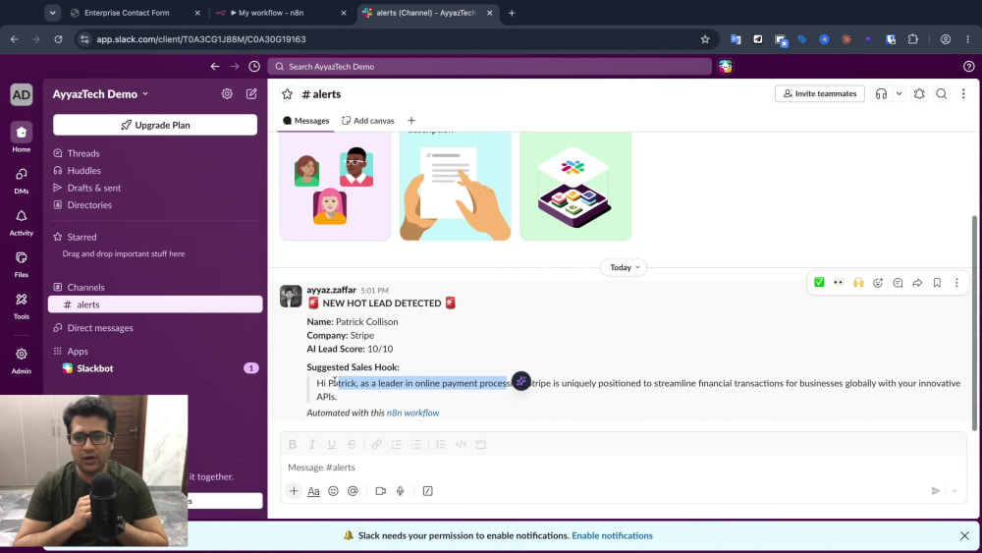React with raised hands emoji

pyautogui.click(x=858, y=283)
